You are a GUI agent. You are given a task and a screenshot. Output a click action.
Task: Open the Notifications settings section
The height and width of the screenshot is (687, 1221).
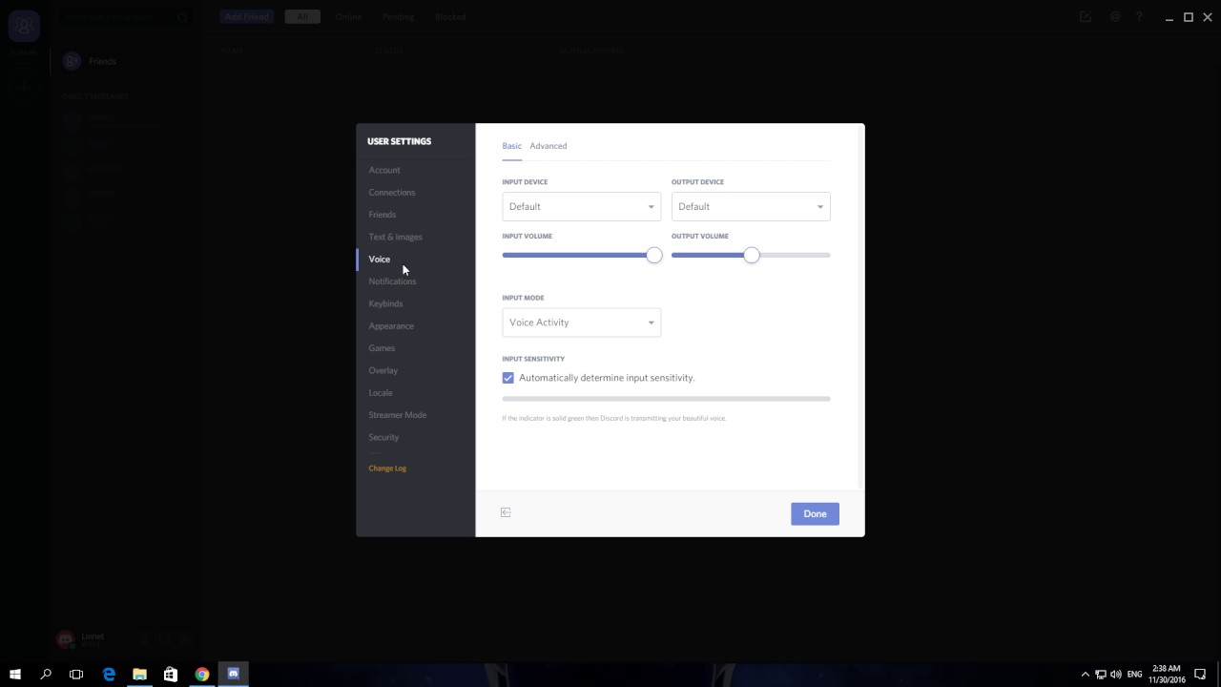click(393, 281)
